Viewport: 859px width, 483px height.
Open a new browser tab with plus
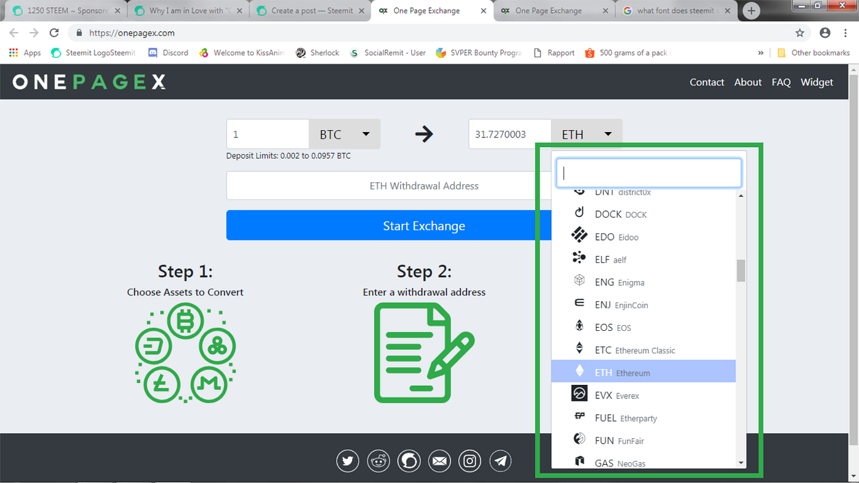pos(751,11)
